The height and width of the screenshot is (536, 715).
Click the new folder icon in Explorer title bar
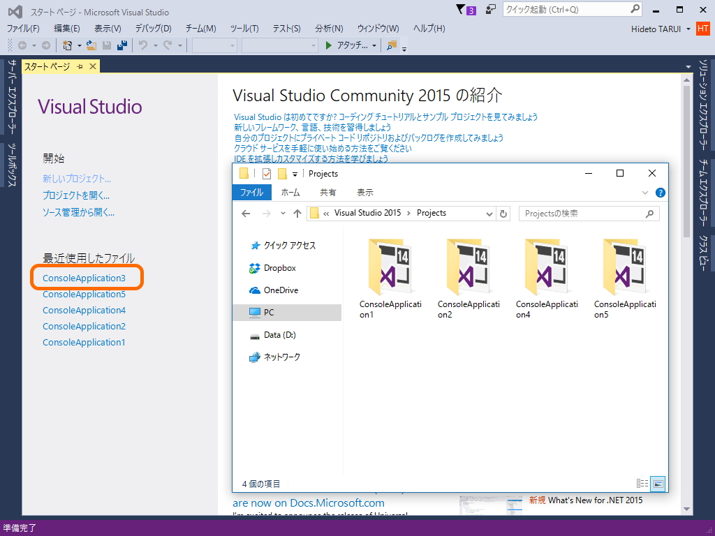(x=282, y=174)
